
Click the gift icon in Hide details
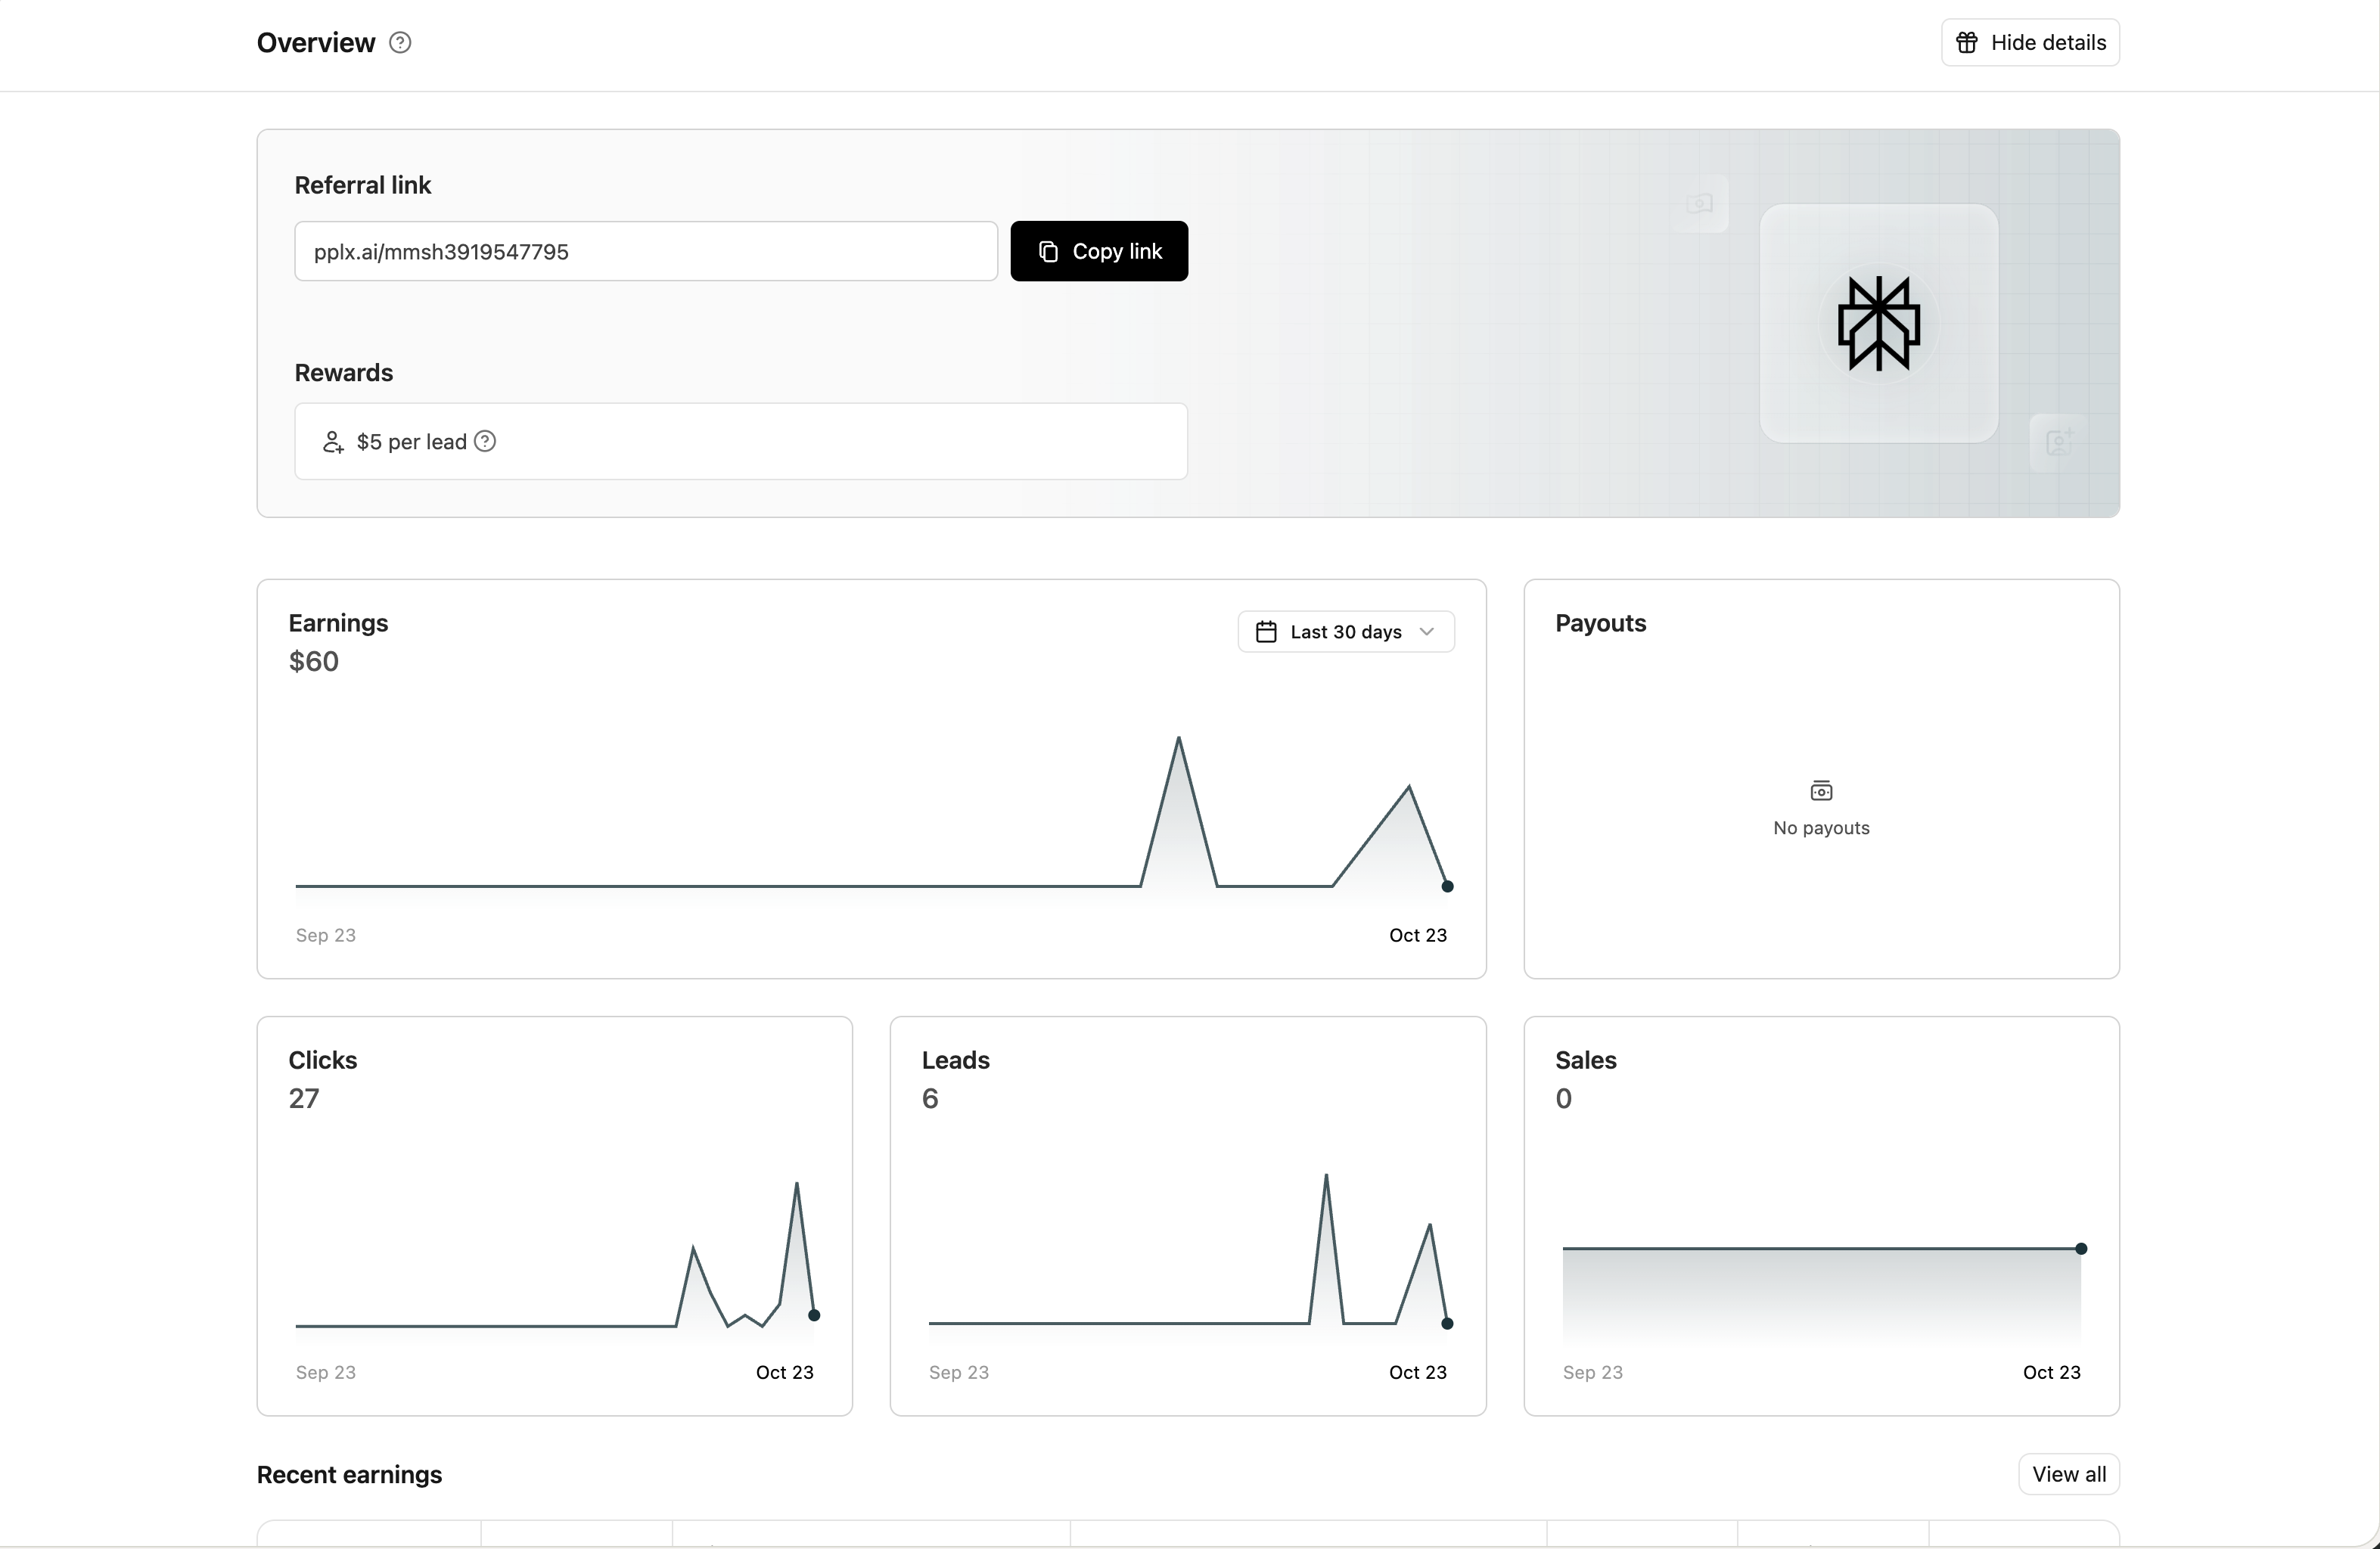point(1966,42)
